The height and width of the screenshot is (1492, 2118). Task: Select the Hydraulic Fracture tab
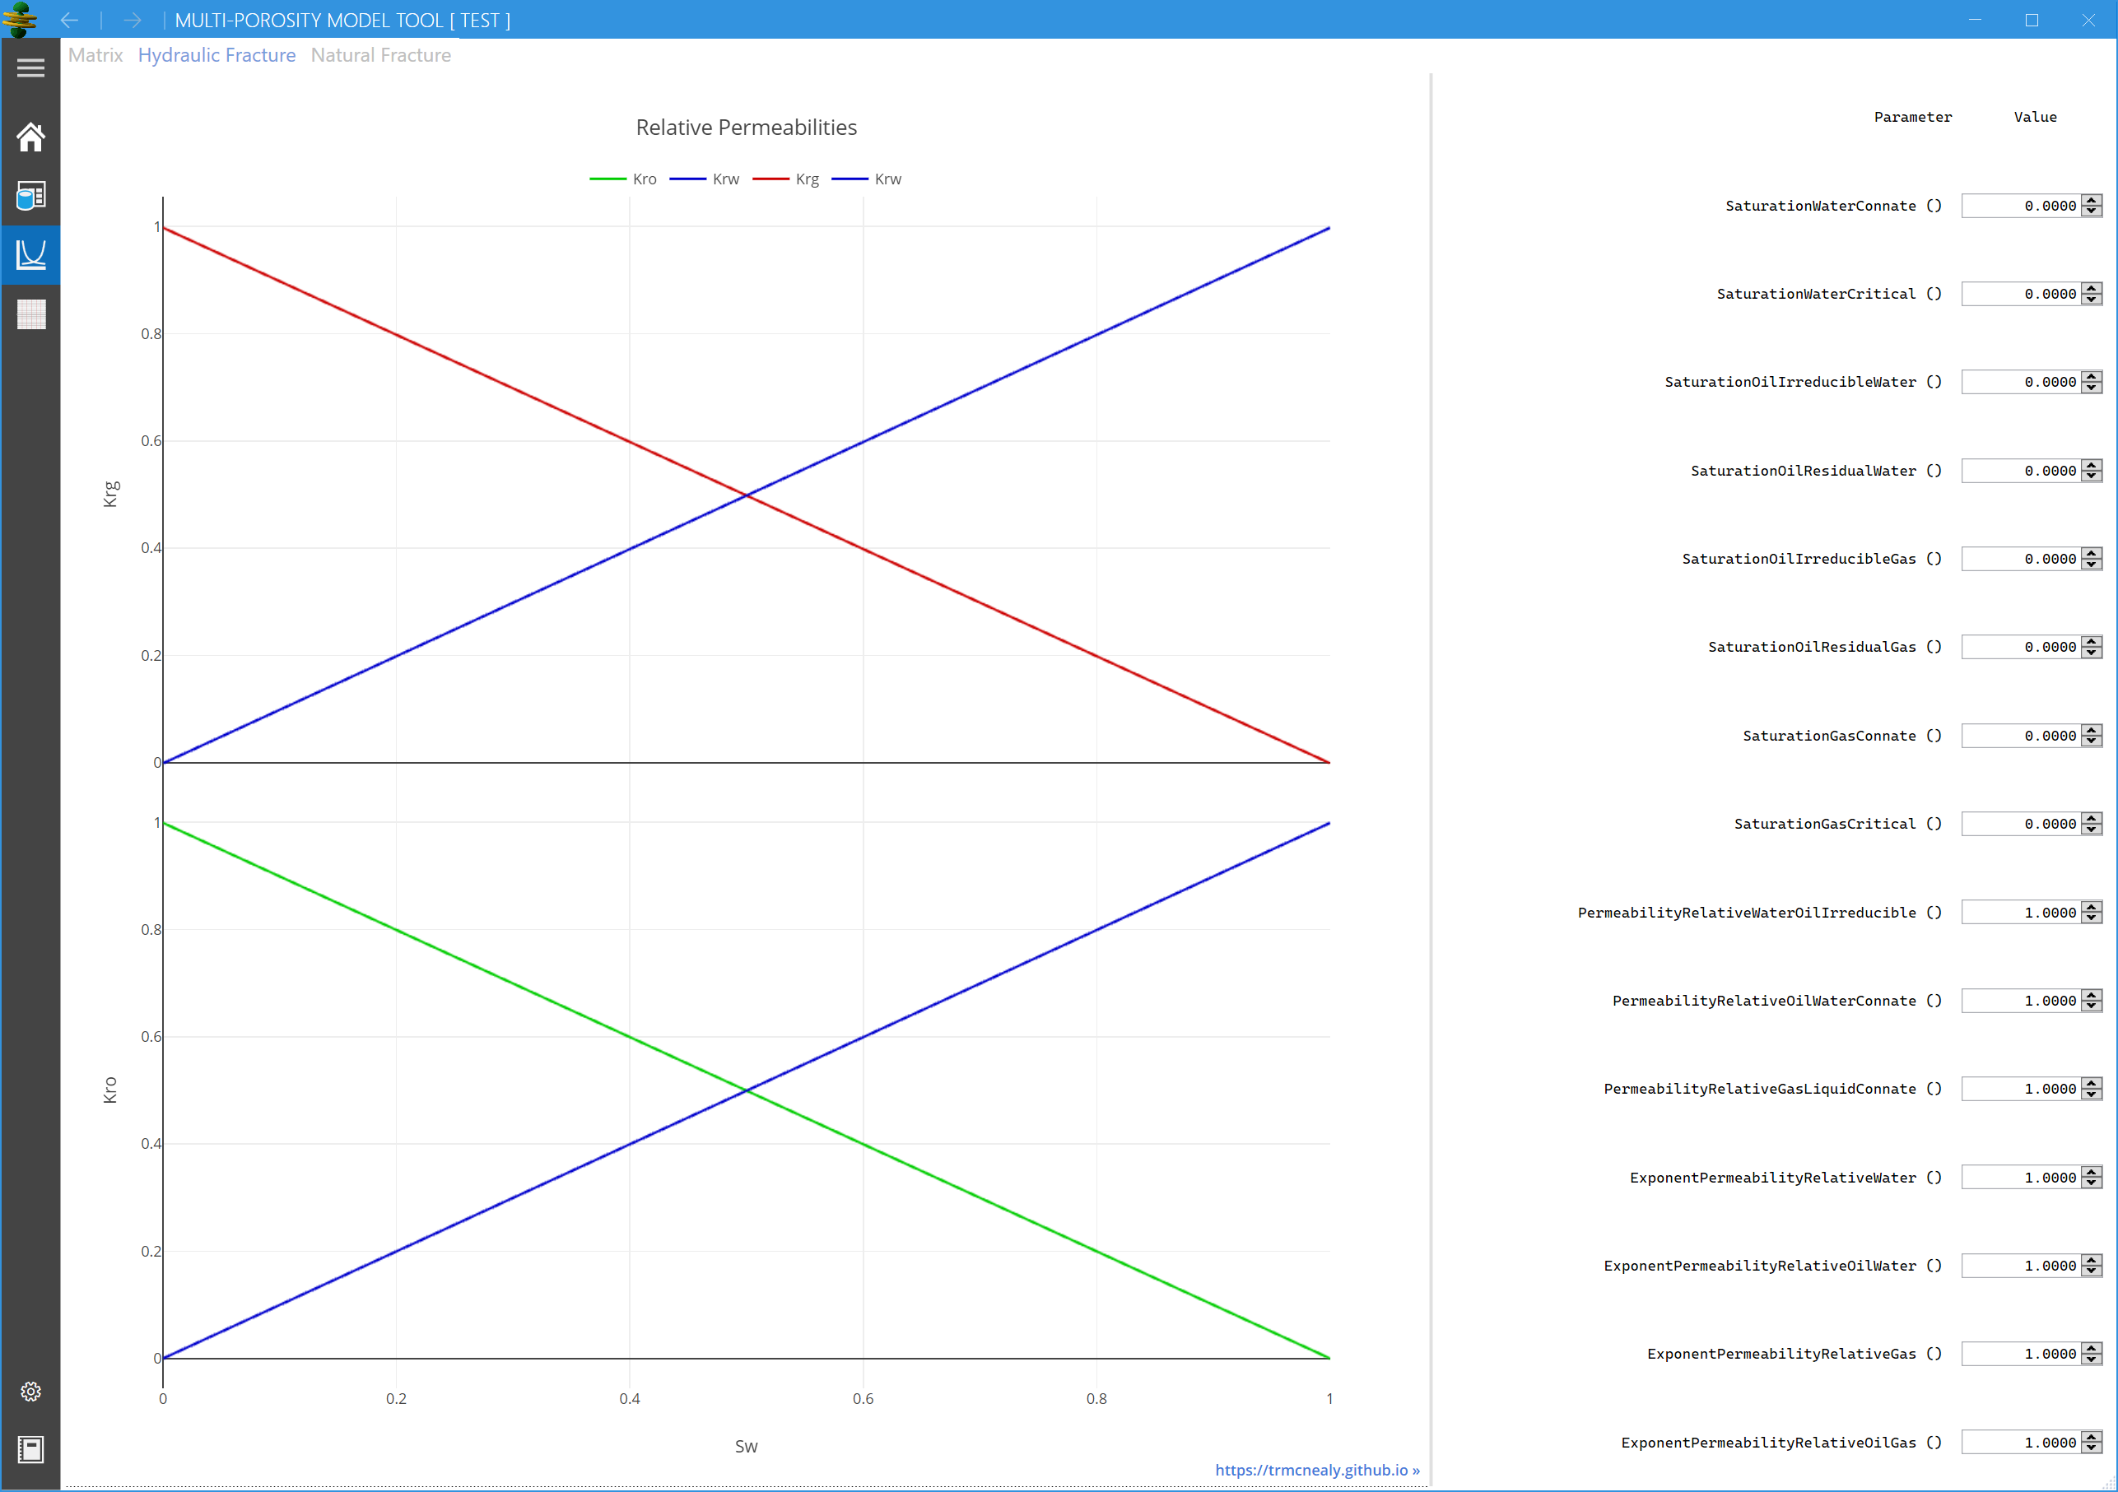pos(216,55)
